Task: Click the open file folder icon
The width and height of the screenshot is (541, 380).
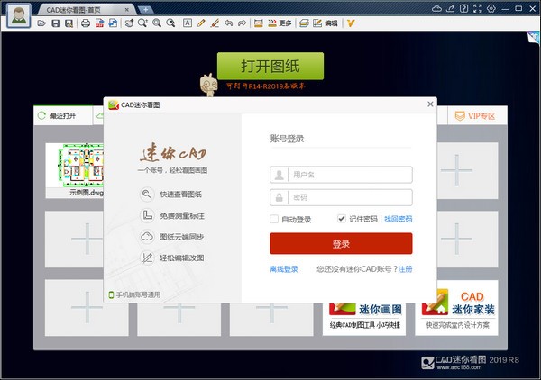Action: [42, 23]
